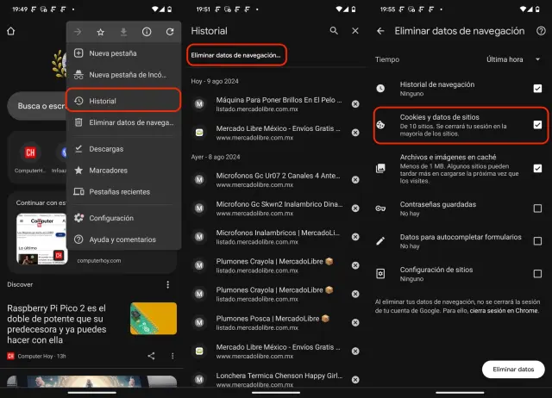Open the Última hora time range dropdown
Image resolution: width=552 pixels, height=398 pixels.
pos(513,60)
